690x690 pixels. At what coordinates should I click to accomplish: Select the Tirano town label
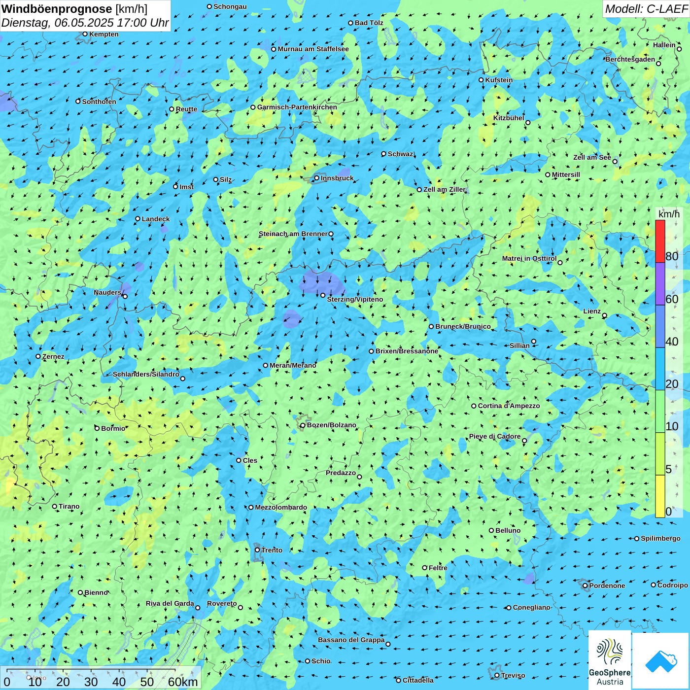(x=69, y=506)
